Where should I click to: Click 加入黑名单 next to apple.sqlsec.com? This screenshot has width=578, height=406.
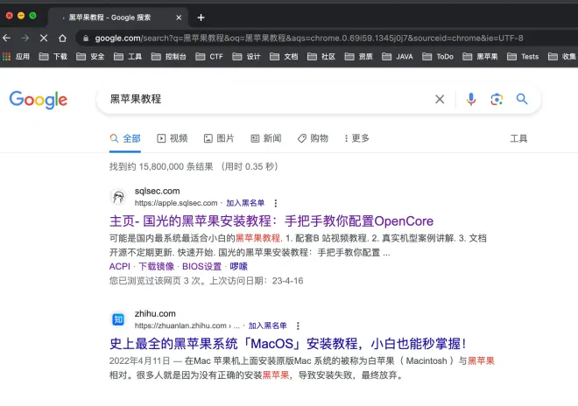coord(245,203)
